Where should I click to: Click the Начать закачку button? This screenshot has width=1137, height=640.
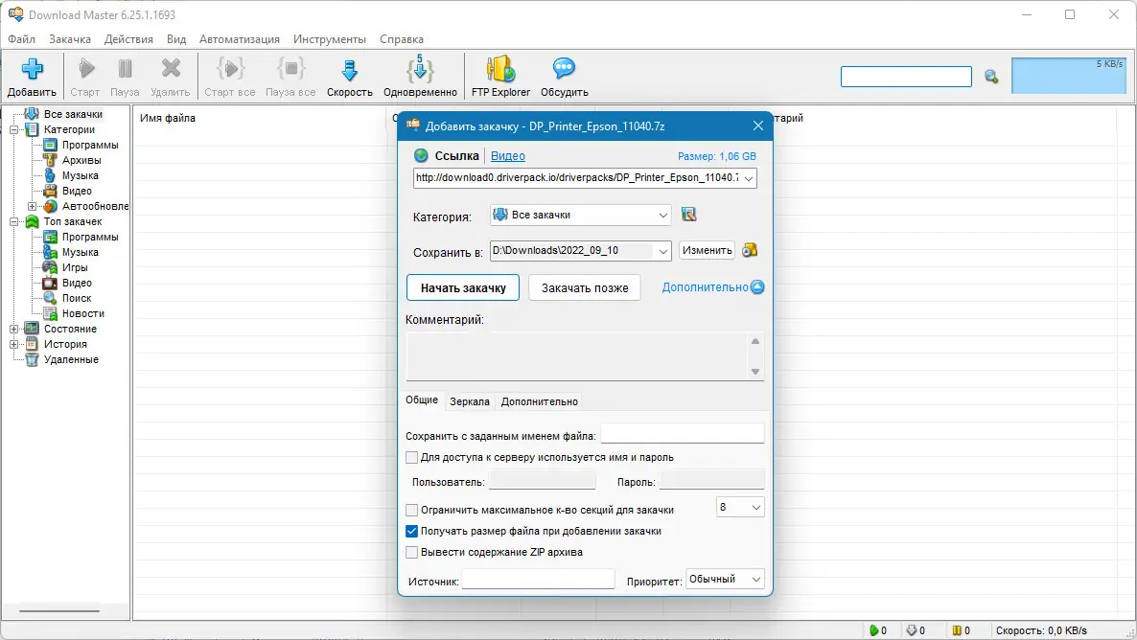[x=463, y=287]
